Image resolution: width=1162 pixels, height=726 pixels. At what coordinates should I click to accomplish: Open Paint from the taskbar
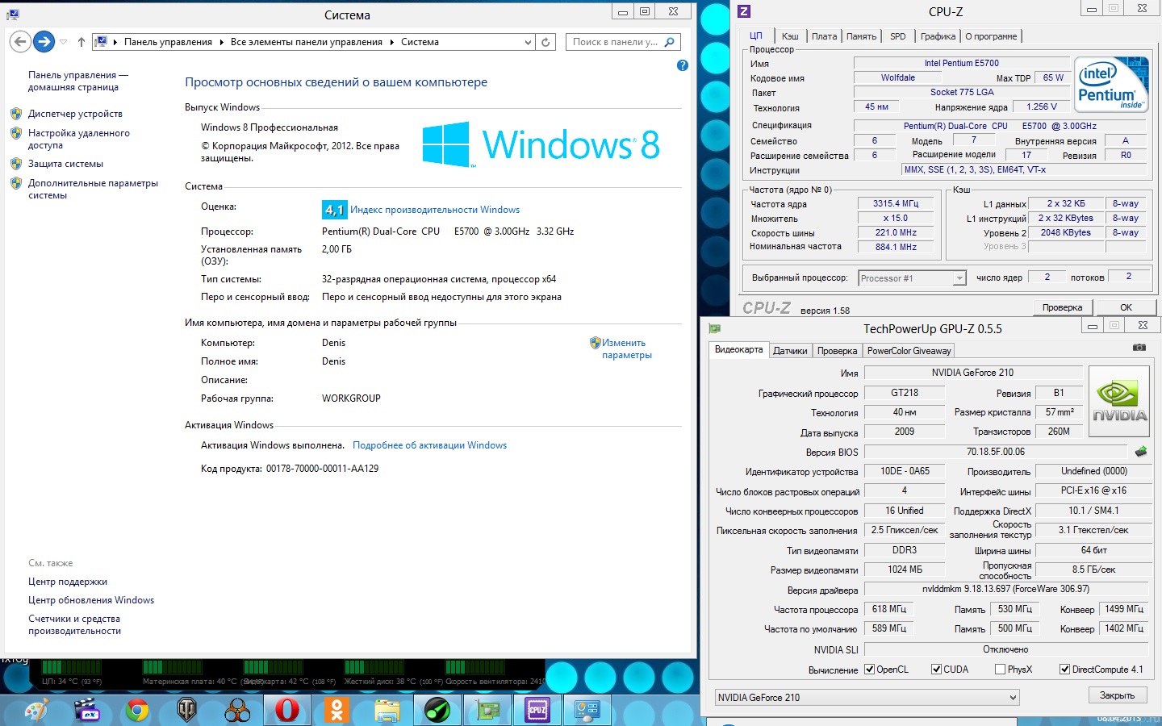(36, 711)
